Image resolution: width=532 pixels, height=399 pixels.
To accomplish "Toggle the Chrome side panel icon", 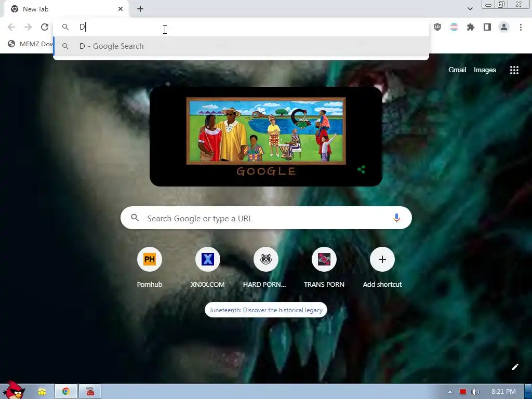I will pos(487,27).
